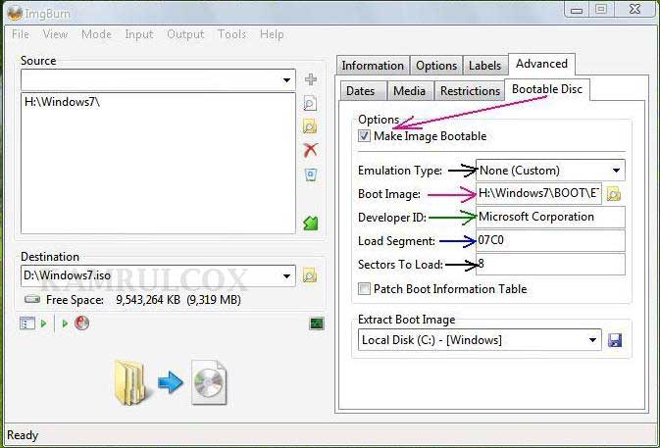Image resolution: width=660 pixels, height=448 pixels.
Task: Open the File menu
Action: pos(21,34)
